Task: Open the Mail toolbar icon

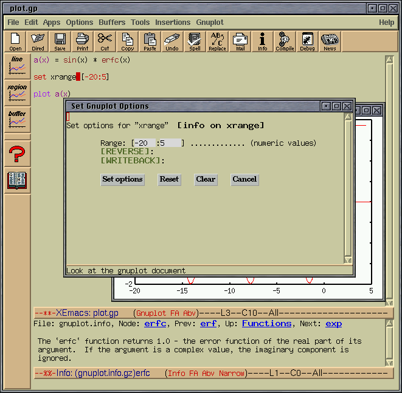Action: click(240, 41)
